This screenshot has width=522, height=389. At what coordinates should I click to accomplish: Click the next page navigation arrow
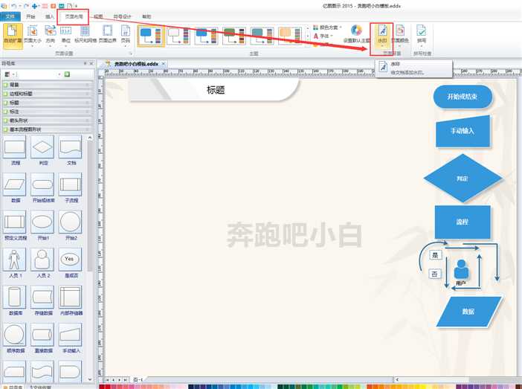point(119,379)
